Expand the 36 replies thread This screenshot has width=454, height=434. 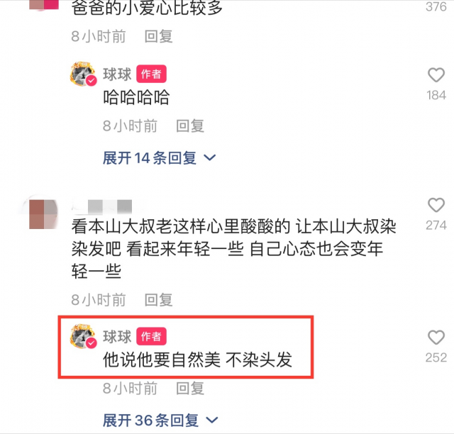pos(160,420)
